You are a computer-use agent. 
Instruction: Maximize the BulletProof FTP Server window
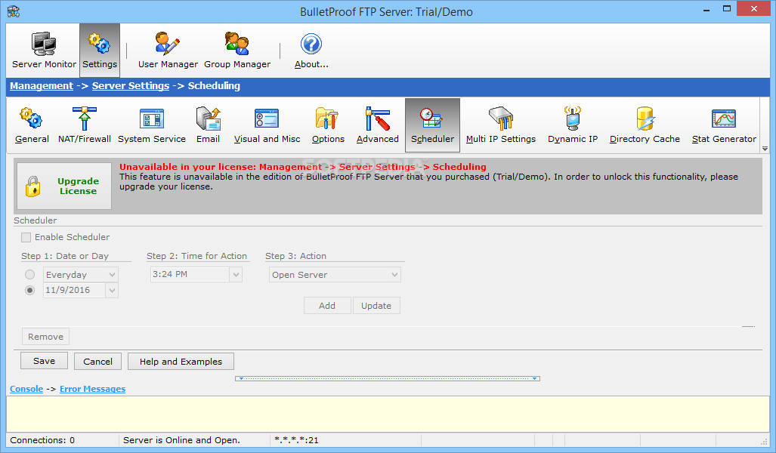[727, 9]
